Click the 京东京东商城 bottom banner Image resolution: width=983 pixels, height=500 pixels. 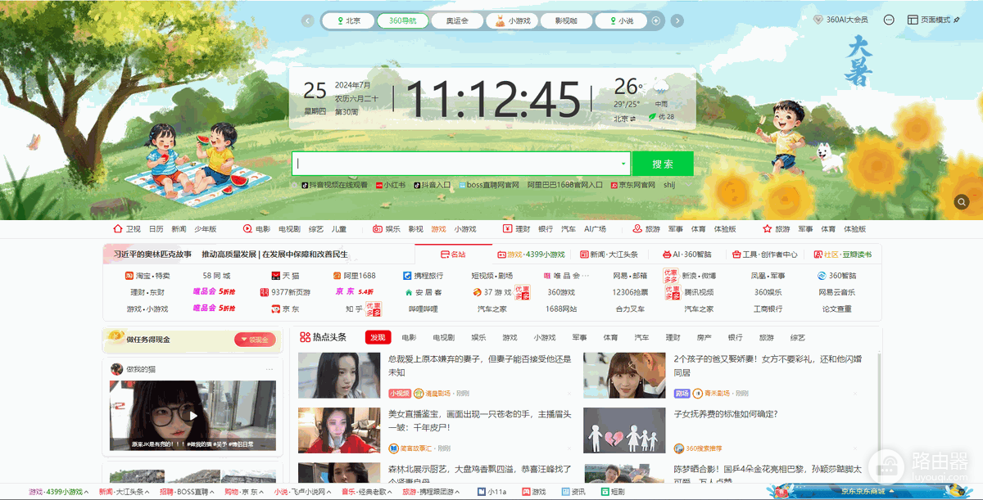[868, 491]
